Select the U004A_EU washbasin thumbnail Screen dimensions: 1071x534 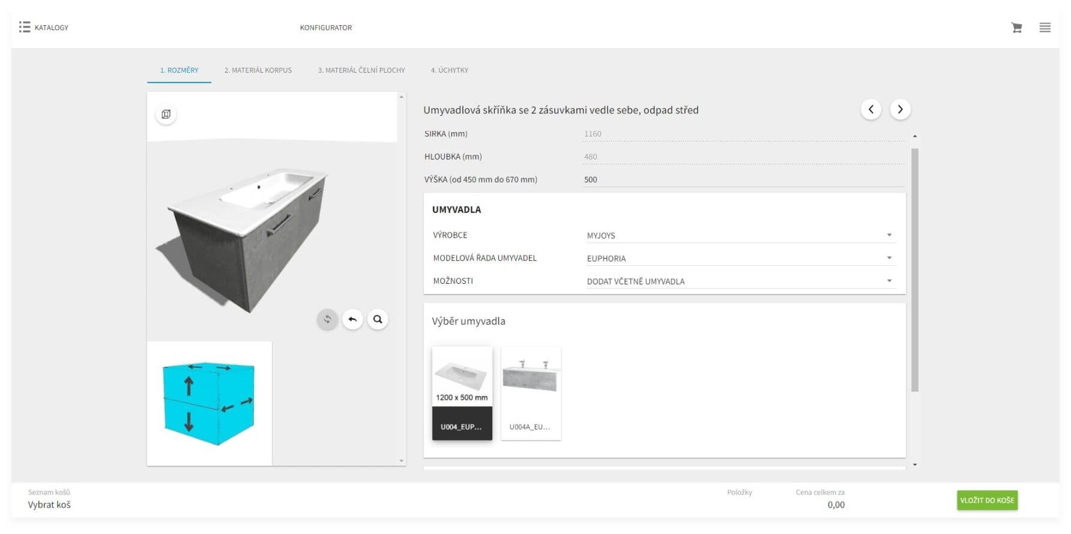[531, 393]
